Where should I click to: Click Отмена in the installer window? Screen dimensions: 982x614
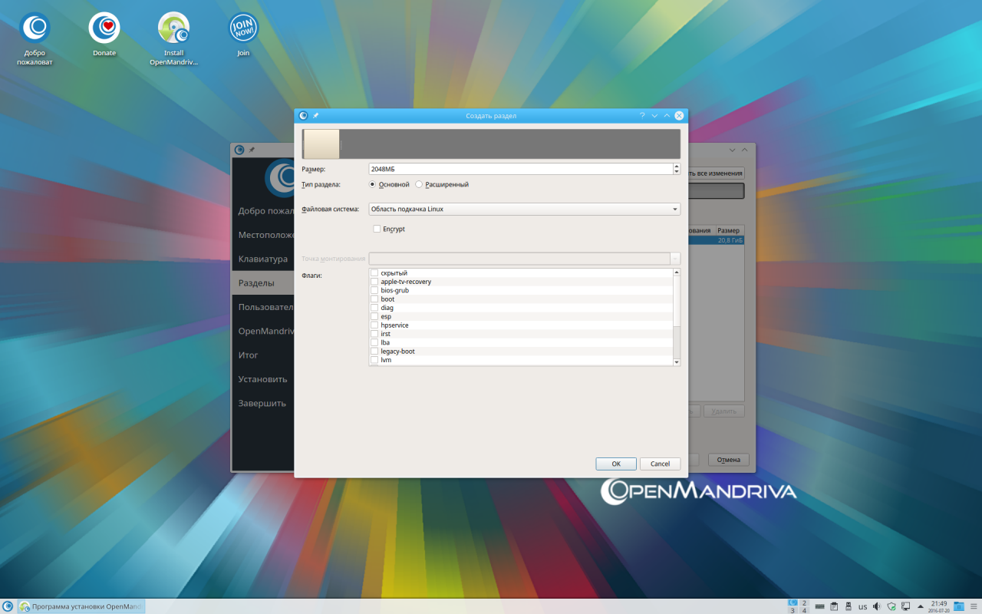(728, 460)
